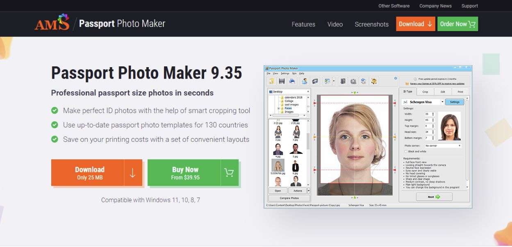Switch to the Crop tab
Viewport: 512px width, 247px height.
(x=425, y=92)
